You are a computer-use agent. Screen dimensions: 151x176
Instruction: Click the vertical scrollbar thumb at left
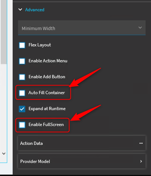click(x=4, y=32)
